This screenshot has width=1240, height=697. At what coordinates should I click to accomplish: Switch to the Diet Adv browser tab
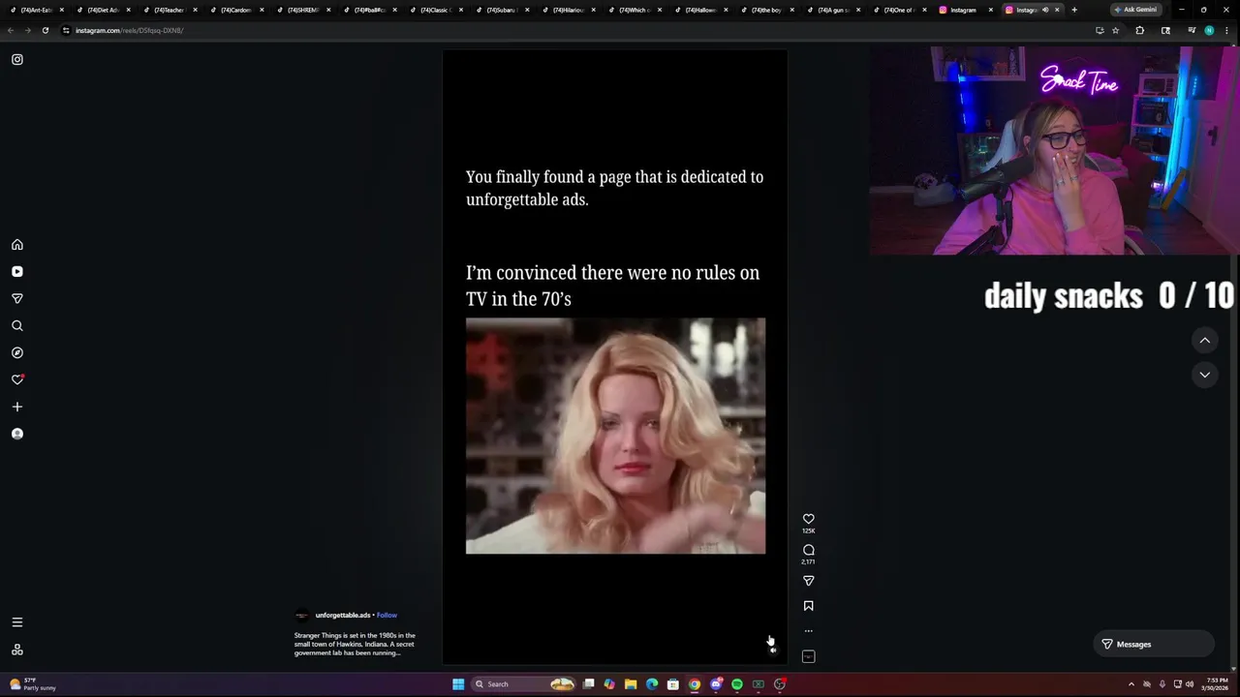coord(104,10)
